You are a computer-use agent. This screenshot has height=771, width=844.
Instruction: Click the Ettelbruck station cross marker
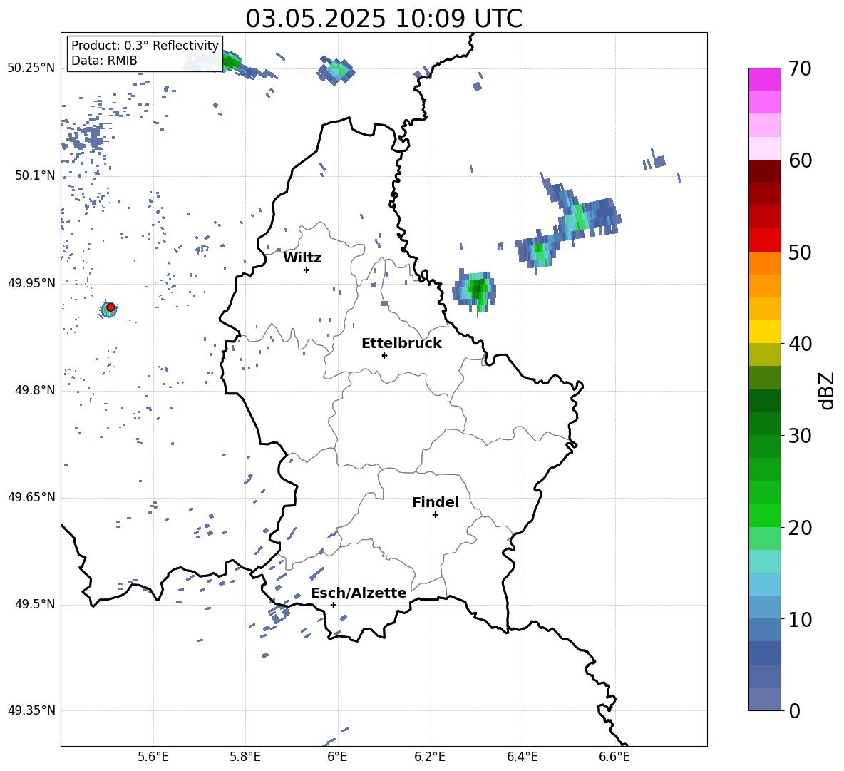click(x=384, y=355)
